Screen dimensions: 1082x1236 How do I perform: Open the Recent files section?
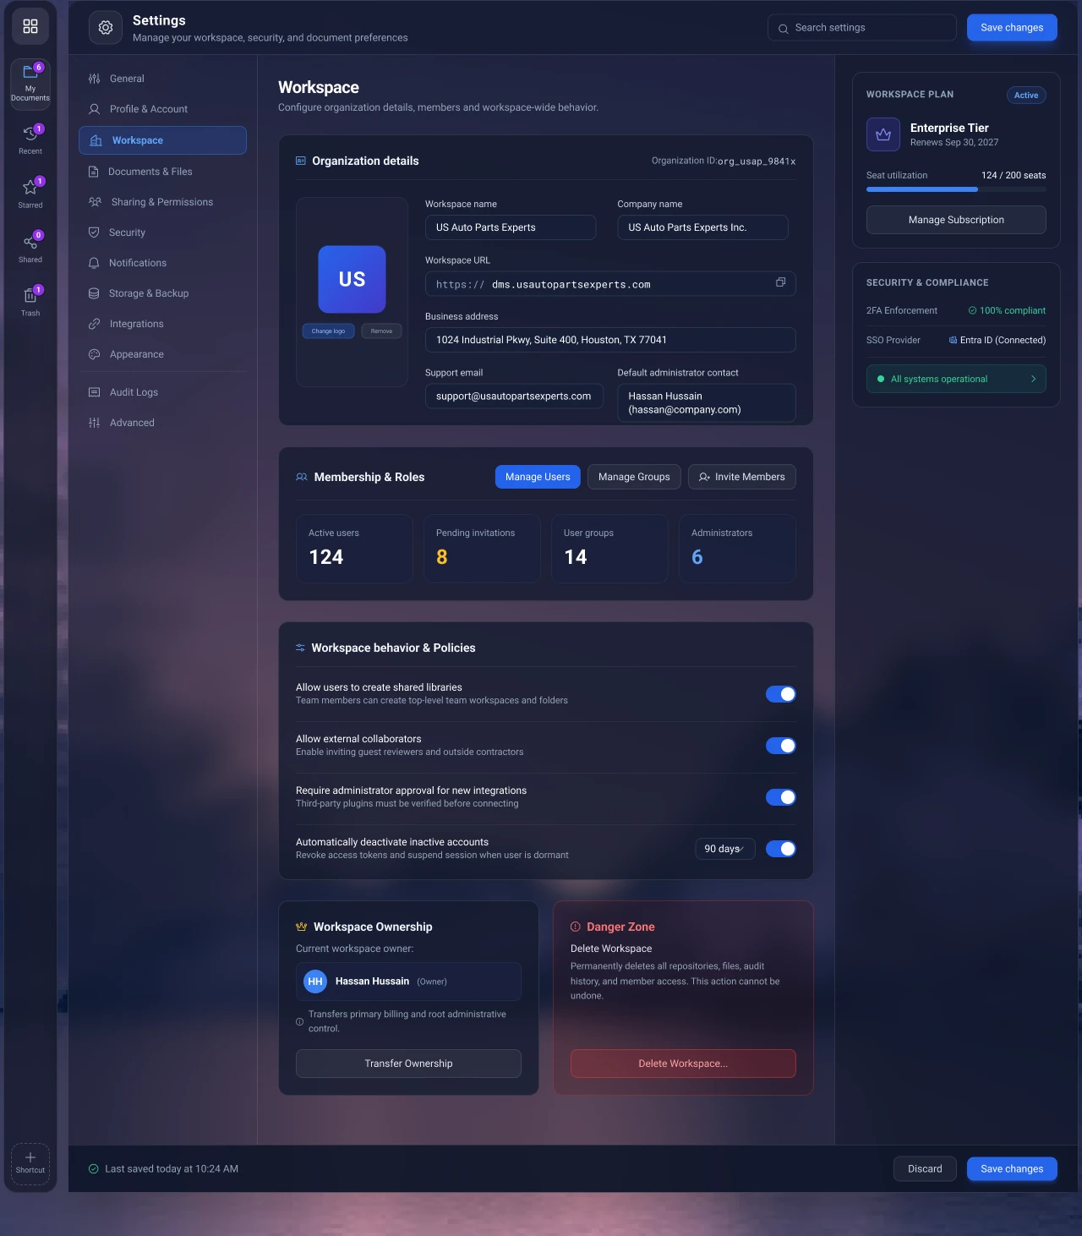click(x=30, y=139)
